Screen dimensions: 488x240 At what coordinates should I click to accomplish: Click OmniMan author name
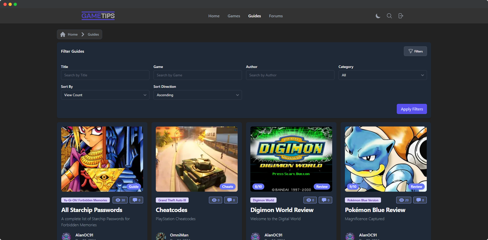pos(179,235)
